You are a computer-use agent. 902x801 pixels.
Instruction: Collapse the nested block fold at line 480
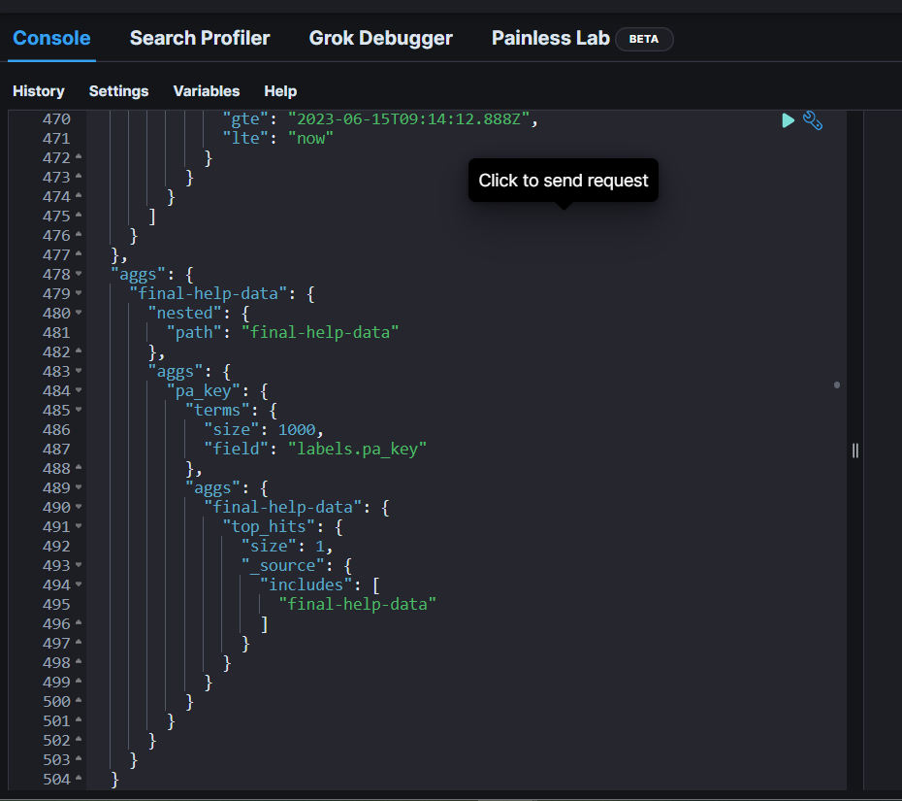pyautogui.click(x=79, y=313)
